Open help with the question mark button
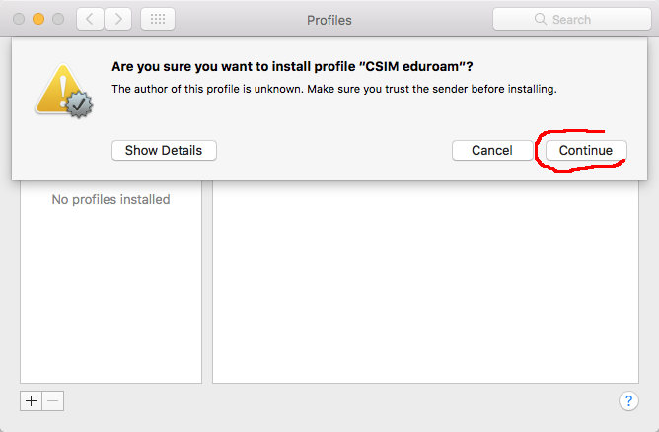 (x=628, y=400)
